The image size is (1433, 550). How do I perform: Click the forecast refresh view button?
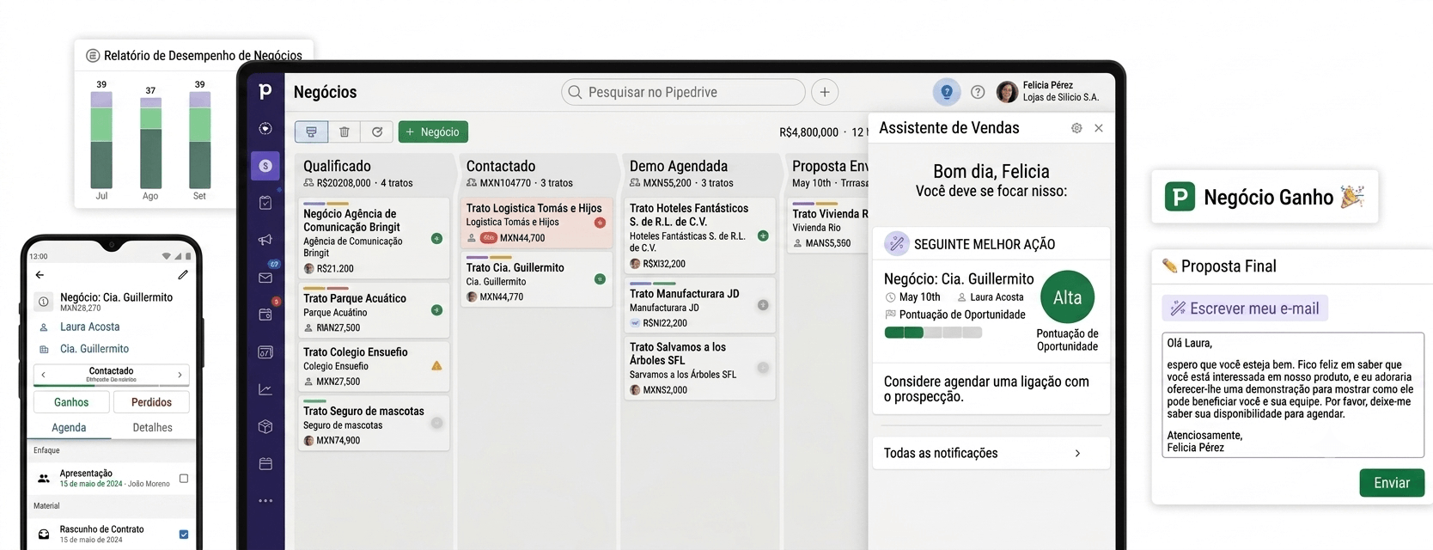(x=376, y=131)
